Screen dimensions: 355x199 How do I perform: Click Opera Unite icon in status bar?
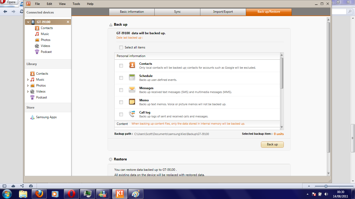(x=22, y=186)
